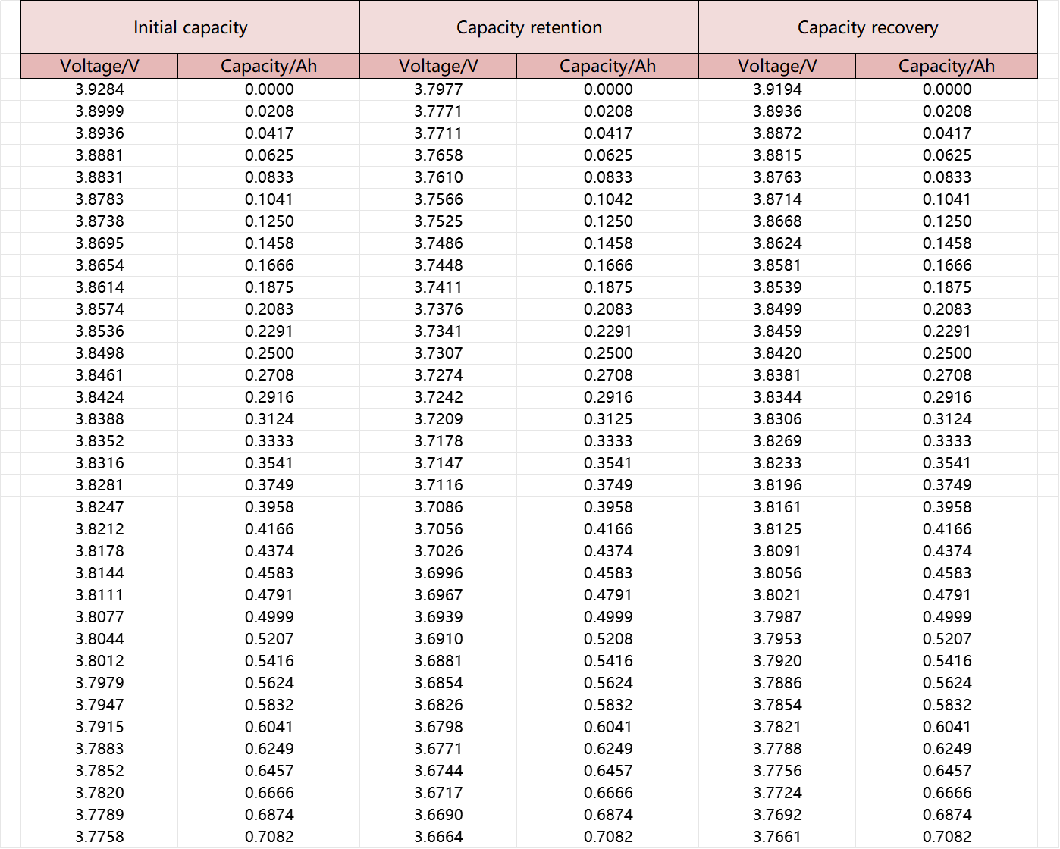Select the retention voltage cell 3.7977
The height and width of the screenshot is (849, 1060).
click(x=438, y=89)
